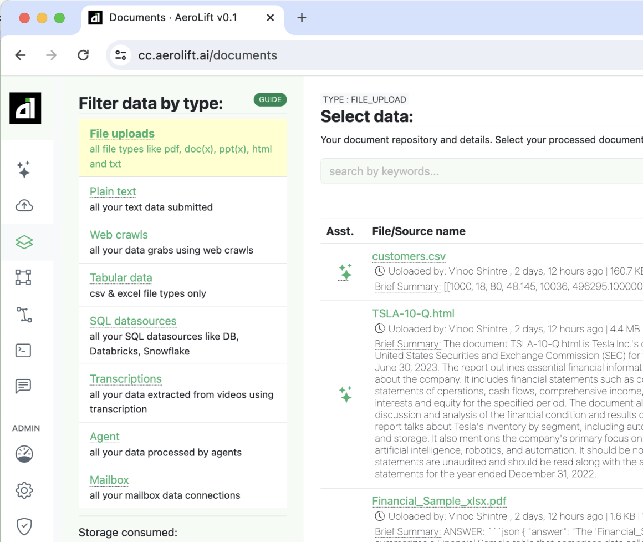The image size is (643, 542).
Task: Click the clock icon under TSLA-10-Q.html
Action: coord(380,328)
